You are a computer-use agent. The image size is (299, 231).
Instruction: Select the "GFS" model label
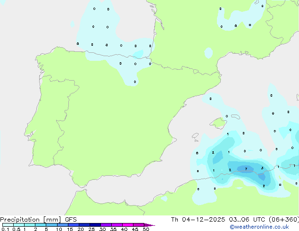[x=71, y=220]
